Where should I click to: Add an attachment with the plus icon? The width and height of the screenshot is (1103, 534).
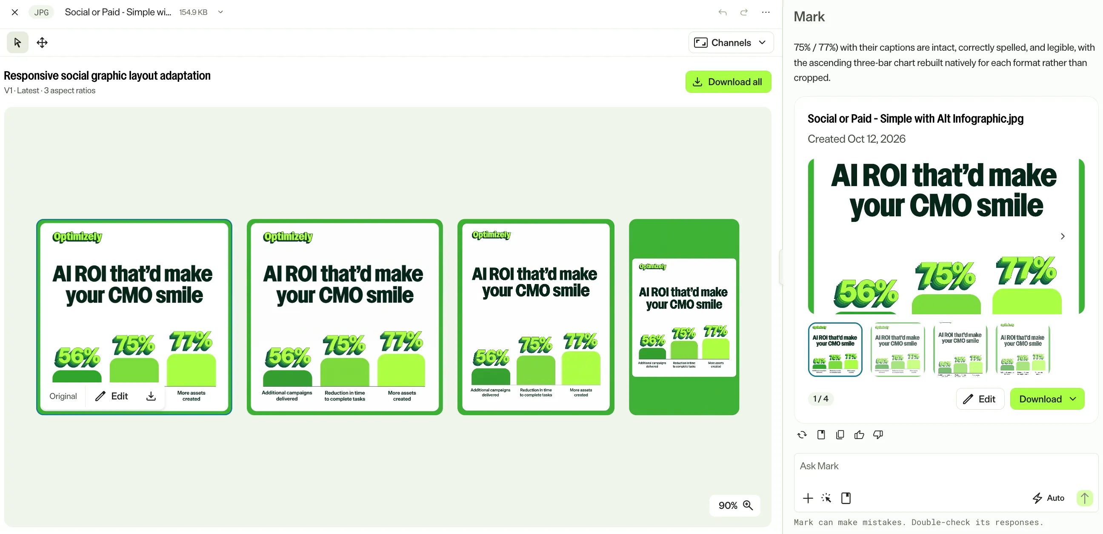click(x=808, y=498)
